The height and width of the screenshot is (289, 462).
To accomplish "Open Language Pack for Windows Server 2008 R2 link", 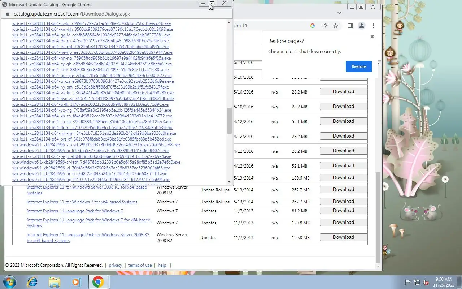I will (x=88, y=238).
